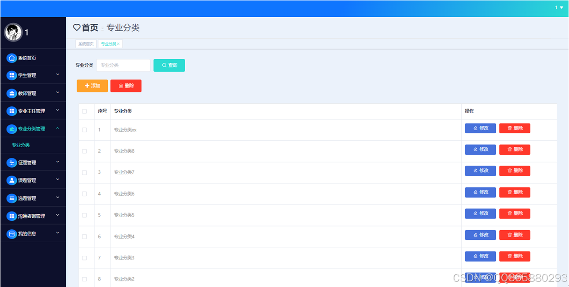Click 删除 button for row 专业分类3
This screenshot has width=569, height=287.
[515, 256]
